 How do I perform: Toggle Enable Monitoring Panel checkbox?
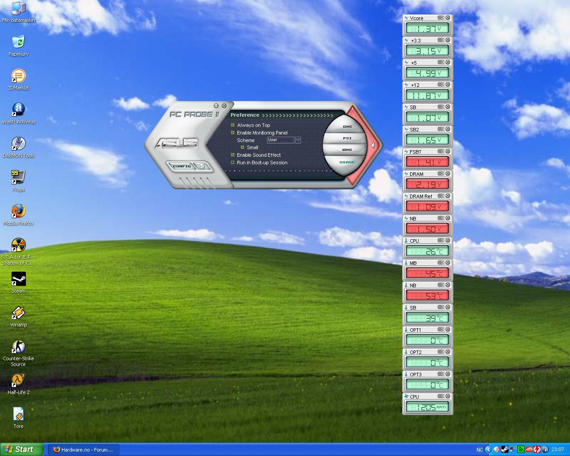pyautogui.click(x=232, y=132)
